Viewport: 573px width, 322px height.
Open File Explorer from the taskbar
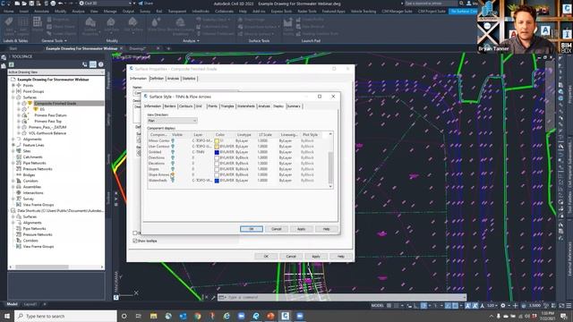pyautogui.click(x=153, y=316)
